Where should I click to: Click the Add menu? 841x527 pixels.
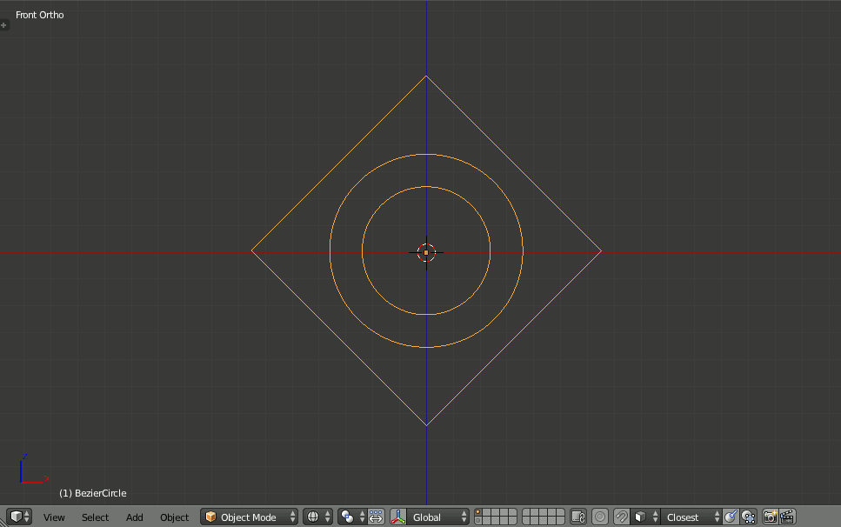click(134, 517)
